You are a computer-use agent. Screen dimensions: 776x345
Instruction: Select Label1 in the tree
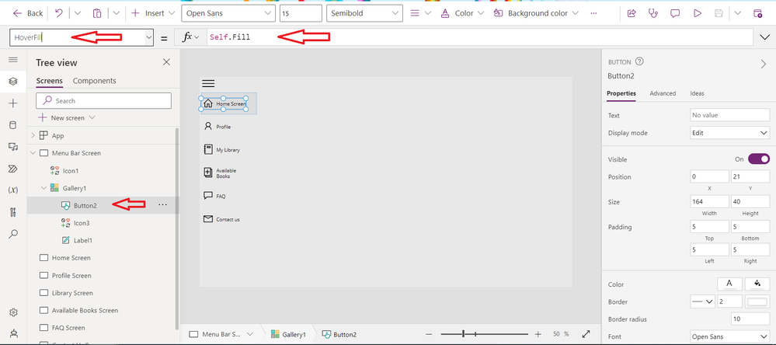click(x=82, y=240)
